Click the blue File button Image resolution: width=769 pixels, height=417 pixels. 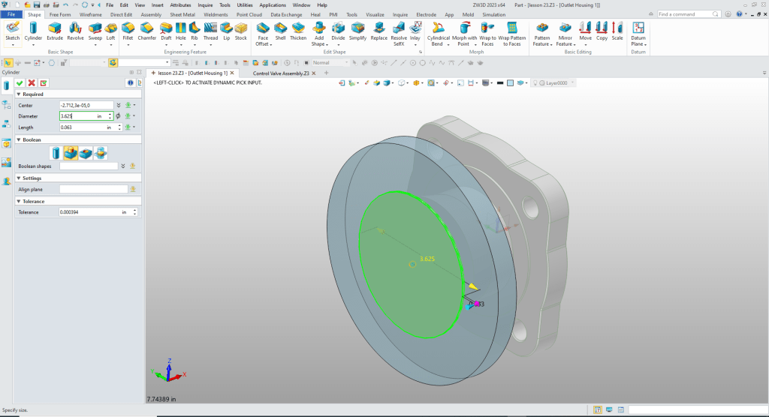12,14
